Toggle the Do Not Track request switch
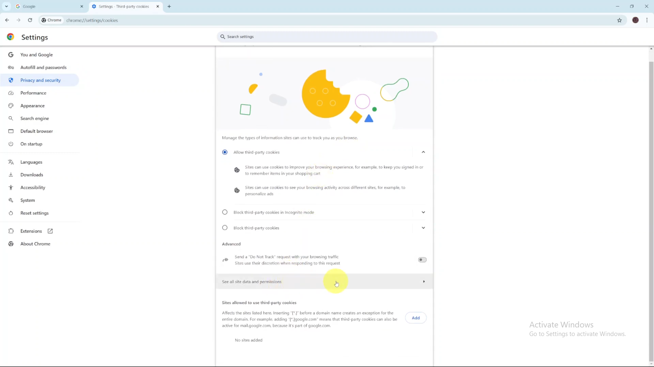 (422, 260)
